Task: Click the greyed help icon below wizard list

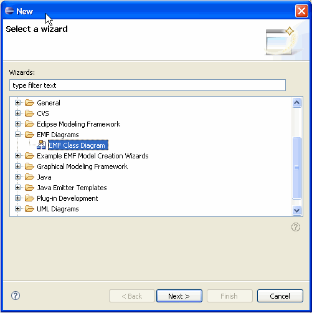Action: tap(296, 227)
